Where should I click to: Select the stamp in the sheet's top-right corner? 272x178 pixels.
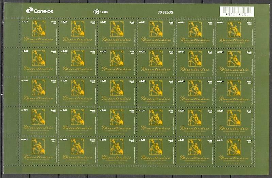(x=235, y=34)
